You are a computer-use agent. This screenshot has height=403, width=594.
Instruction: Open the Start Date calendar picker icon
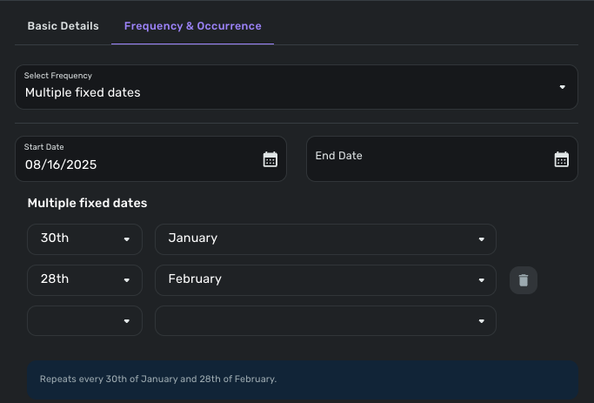pyautogui.click(x=270, y=159)
